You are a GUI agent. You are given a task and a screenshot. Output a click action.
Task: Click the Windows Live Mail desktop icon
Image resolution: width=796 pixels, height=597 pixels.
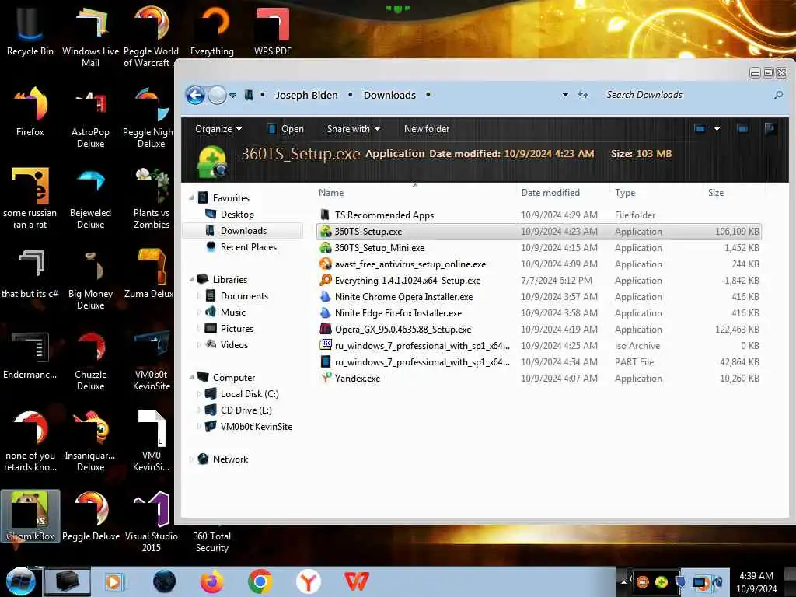point(90,37)
